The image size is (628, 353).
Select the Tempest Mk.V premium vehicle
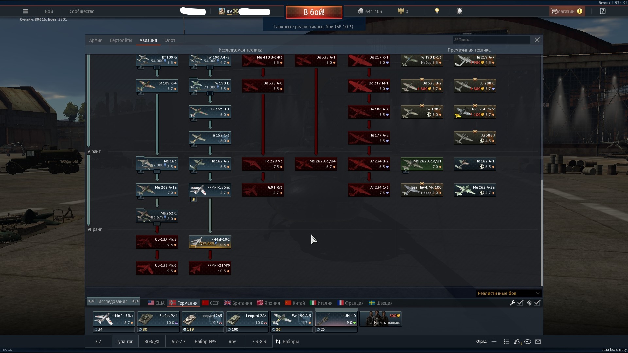pyautogui.click(x=475, y=112)
